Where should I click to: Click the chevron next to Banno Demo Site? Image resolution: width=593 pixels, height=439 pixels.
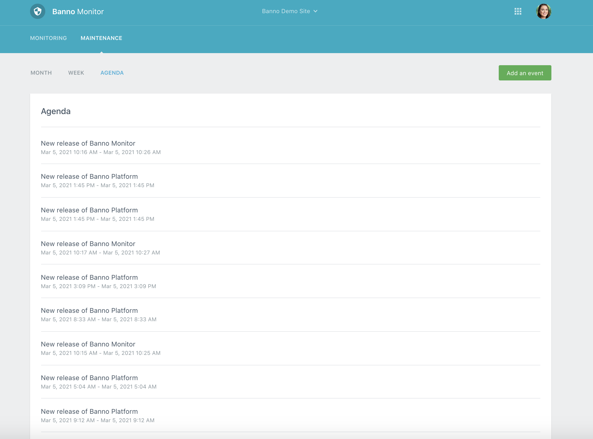pyautogui.click(x=315, y=11)
